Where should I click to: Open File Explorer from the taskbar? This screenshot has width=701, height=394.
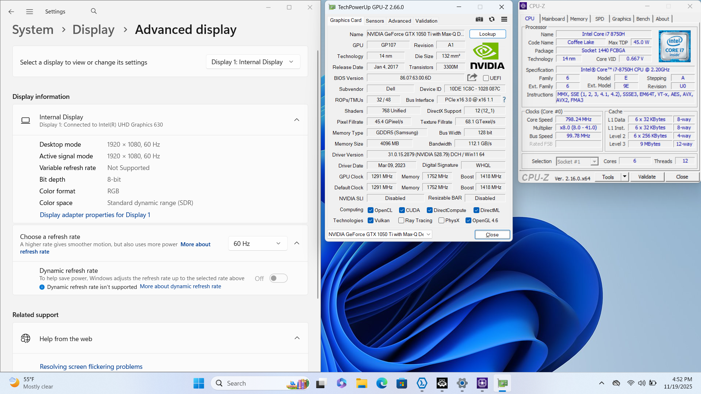[361, 383]
